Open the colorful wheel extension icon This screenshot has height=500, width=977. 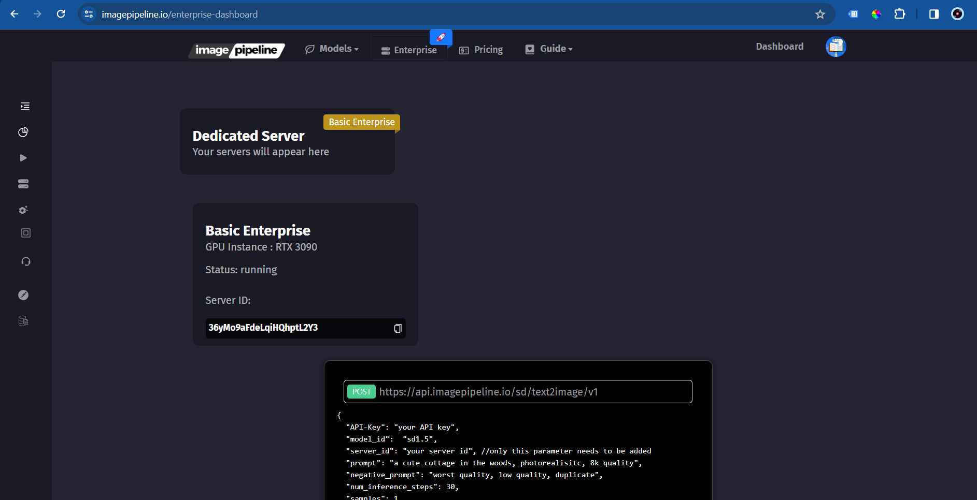click(x=876, y=14)
